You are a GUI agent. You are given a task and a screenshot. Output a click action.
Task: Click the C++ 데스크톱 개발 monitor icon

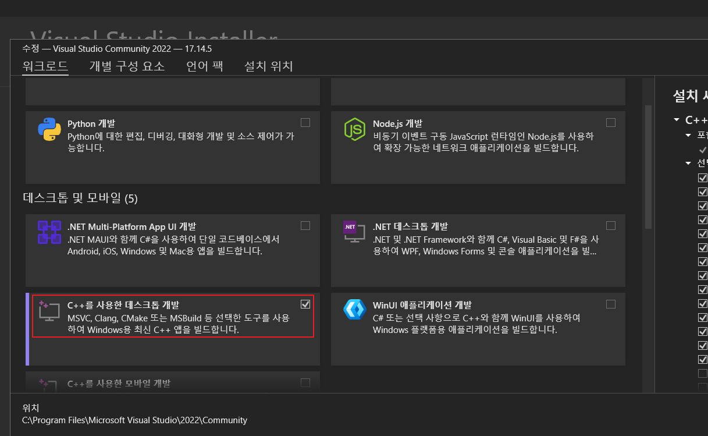click(x=49, y=311)
